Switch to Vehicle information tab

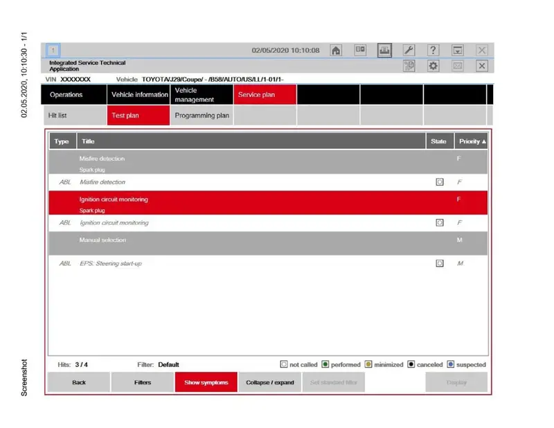coord(138,95)
